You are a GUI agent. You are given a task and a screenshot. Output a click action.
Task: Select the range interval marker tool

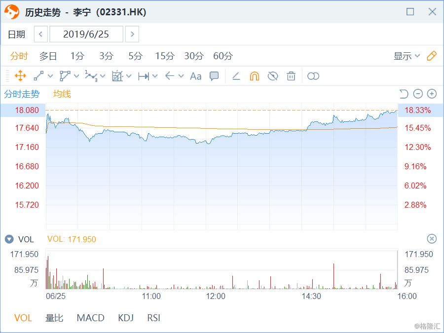(144, 76)
